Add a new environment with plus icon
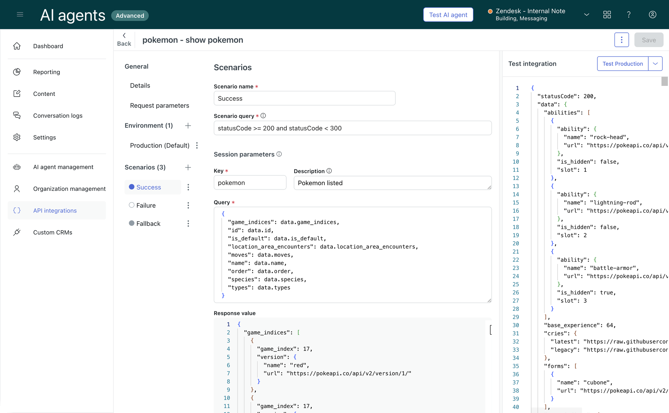The width and height of the screenshot is (669, 413). (188, 126)
